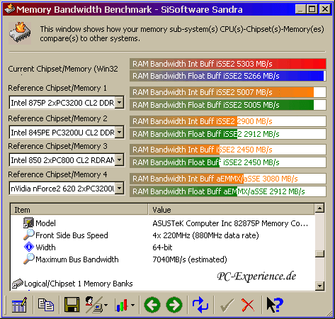Click the 64-bit value

point(162,247)
